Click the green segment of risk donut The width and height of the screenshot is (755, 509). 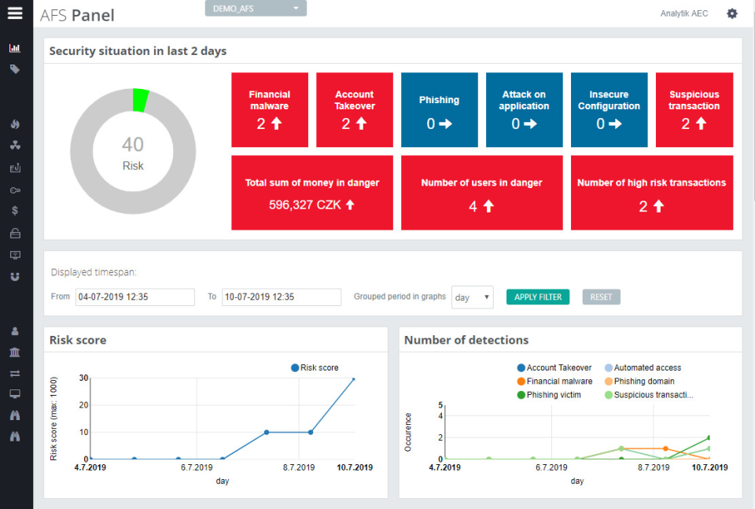click(x=141, y=100)
